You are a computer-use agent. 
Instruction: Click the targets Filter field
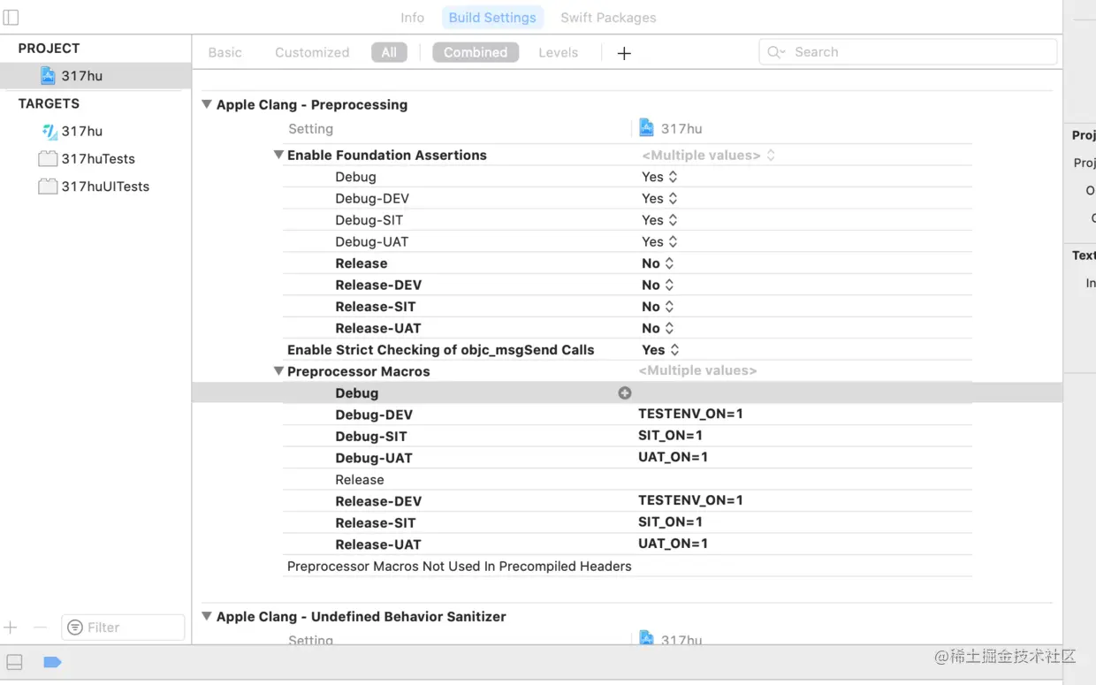(x=123, y=628)
